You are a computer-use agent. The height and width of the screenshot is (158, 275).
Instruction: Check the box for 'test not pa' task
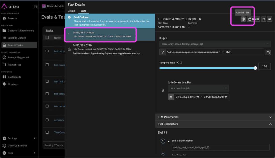coord(47,51)
